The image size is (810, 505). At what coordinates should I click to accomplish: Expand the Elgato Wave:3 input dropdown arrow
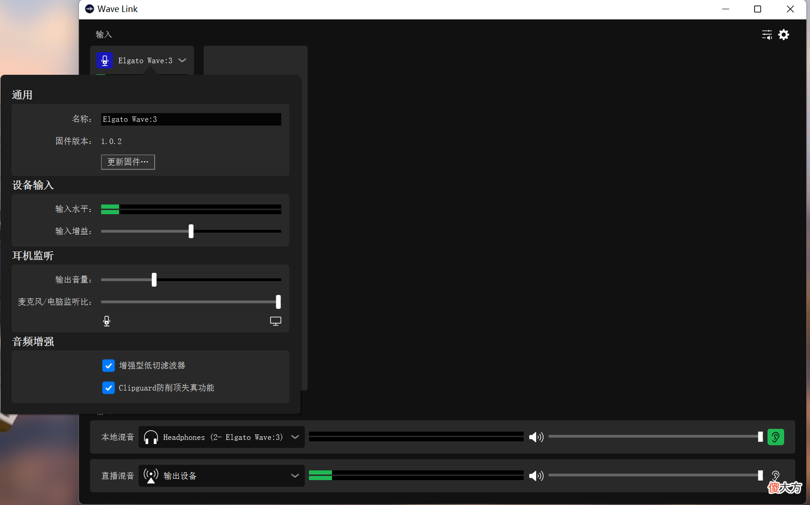(182, 60)
